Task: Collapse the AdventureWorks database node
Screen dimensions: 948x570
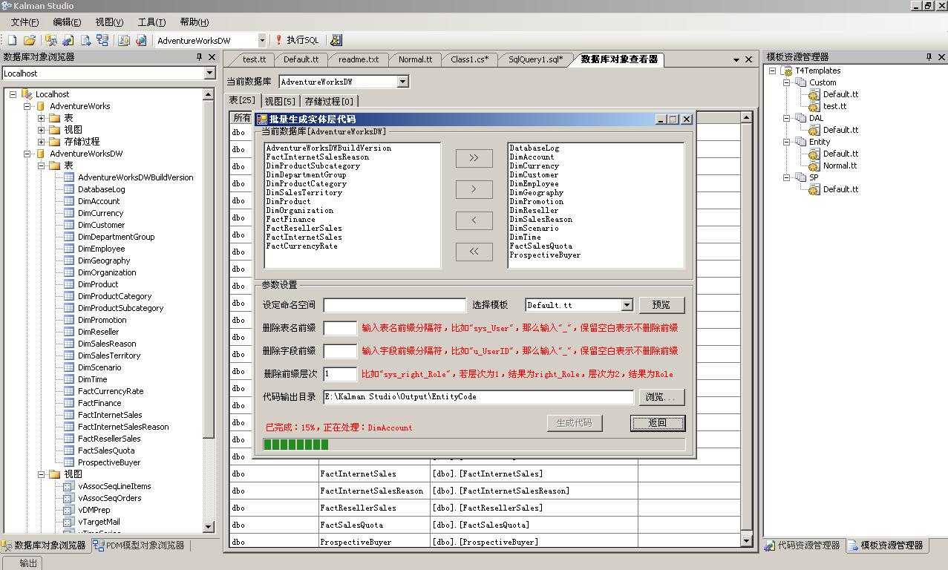Action: pos(27,106)
